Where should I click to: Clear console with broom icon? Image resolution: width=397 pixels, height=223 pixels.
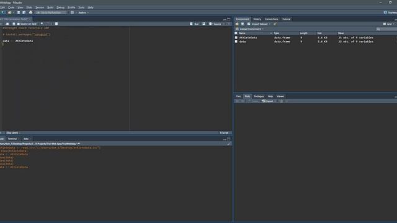(x=229, y=144)
